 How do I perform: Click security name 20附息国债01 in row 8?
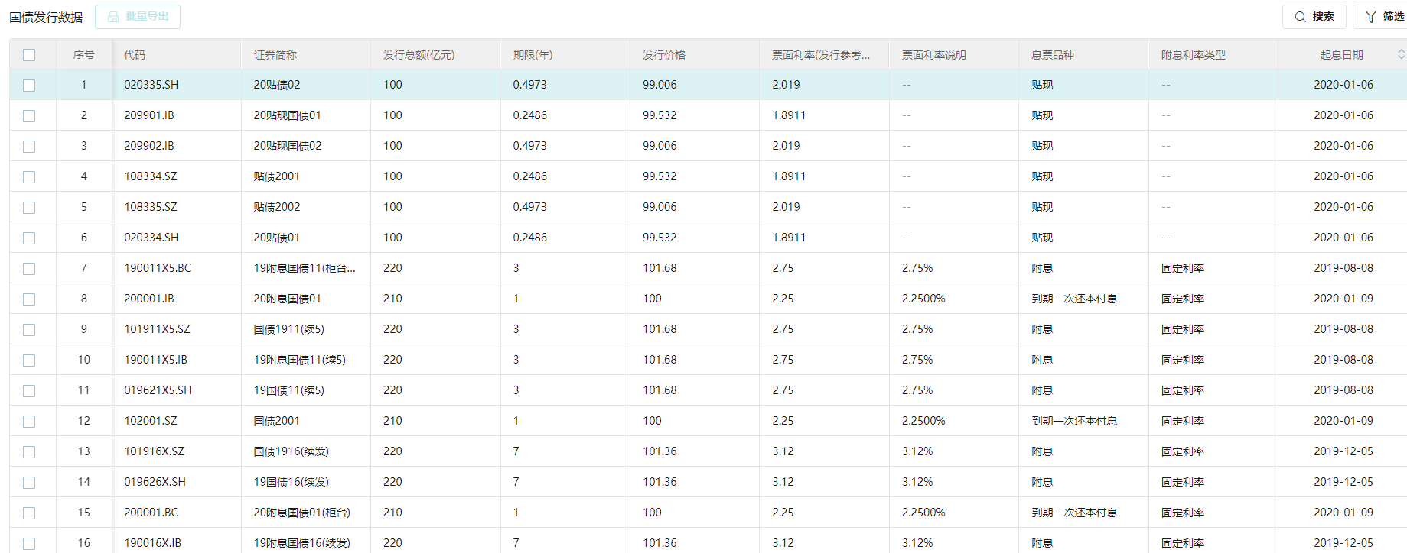288,299
